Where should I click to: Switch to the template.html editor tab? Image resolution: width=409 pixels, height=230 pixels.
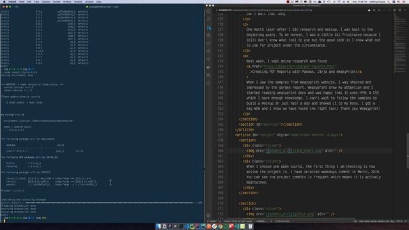(225, 10)
